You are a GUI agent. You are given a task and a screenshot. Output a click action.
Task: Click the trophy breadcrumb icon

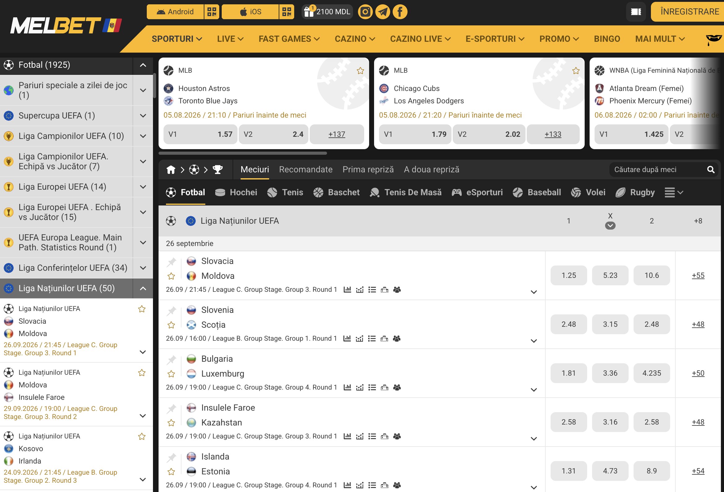pyautogui.click(x=217, y=170)
